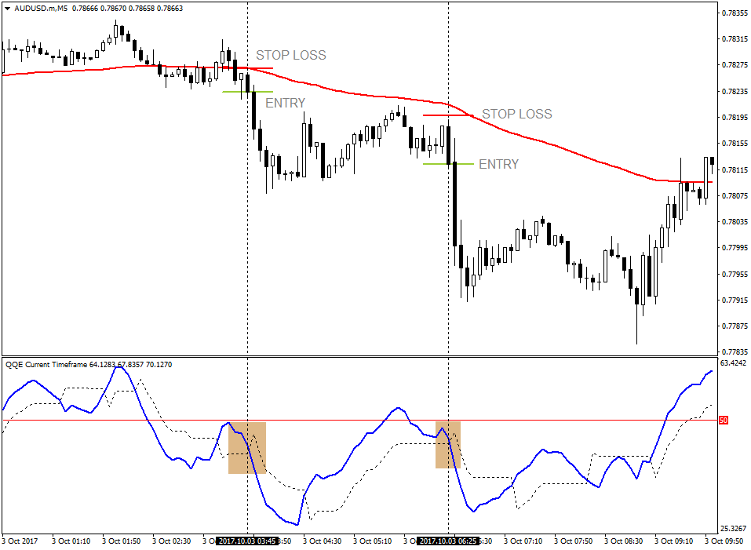Viewport: 751px width, 550px height.
Task: Select the right vertical dotted timeline divider
Action: 449,235
